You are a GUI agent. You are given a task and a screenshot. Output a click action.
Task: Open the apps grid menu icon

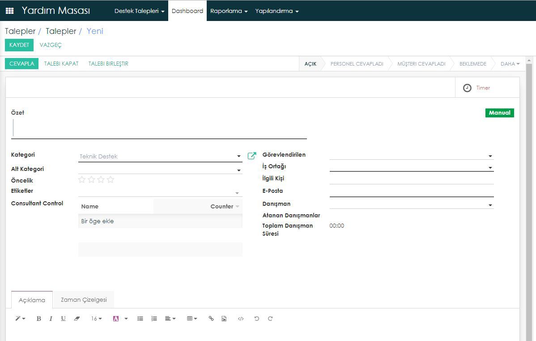pyautogui.click(x=9, y=11)
